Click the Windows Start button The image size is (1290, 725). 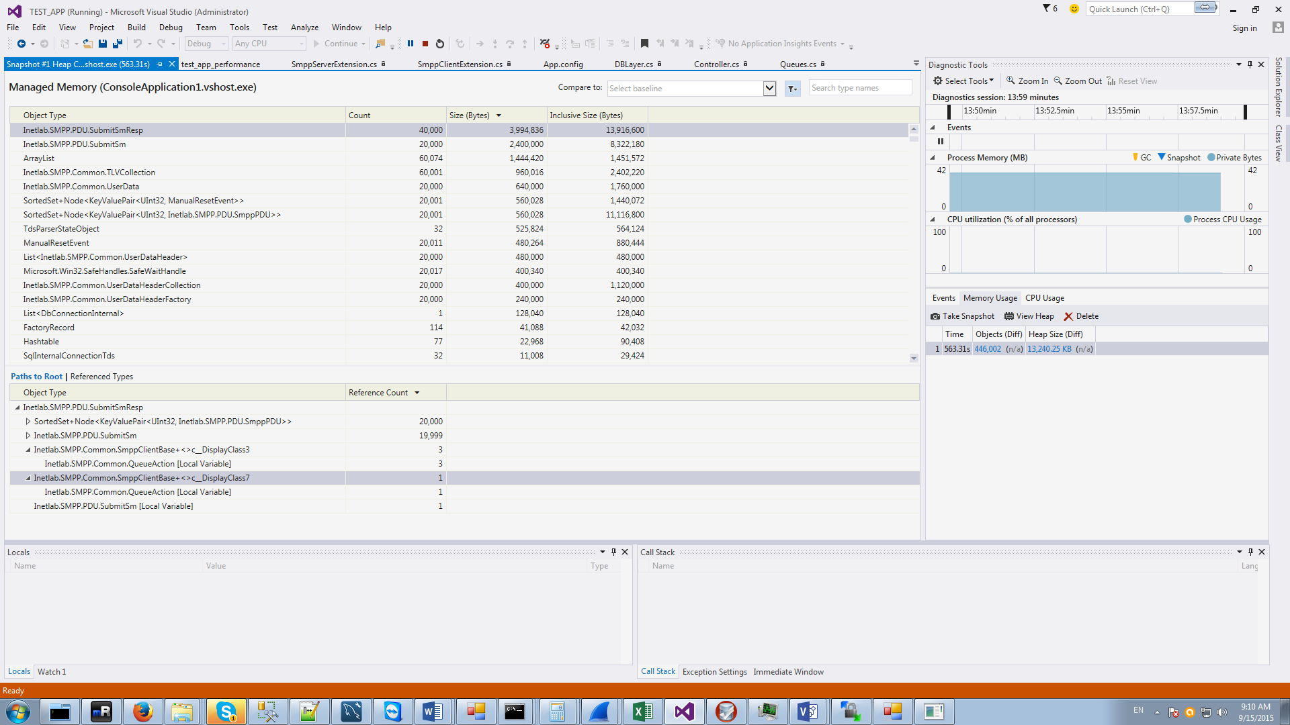click(18, 712)
